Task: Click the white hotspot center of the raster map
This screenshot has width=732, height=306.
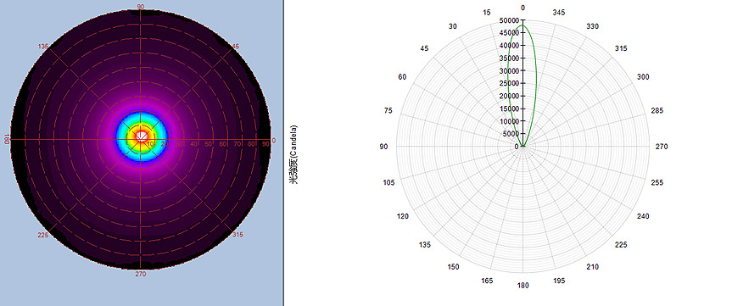Action: pyautogui.click(x=142, y=136)
